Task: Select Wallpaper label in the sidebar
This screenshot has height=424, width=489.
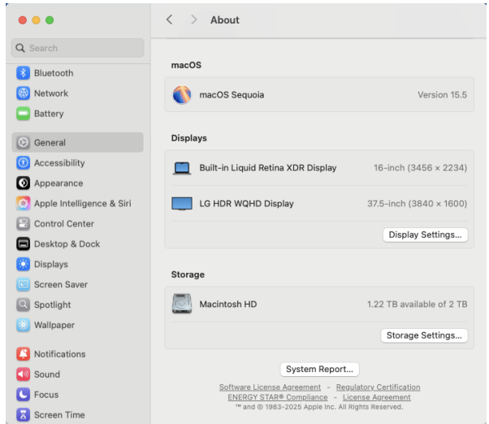Action: tap(54, 325)
